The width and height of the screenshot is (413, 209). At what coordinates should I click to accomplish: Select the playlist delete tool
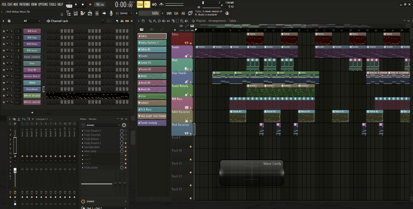tap(159, 21)
